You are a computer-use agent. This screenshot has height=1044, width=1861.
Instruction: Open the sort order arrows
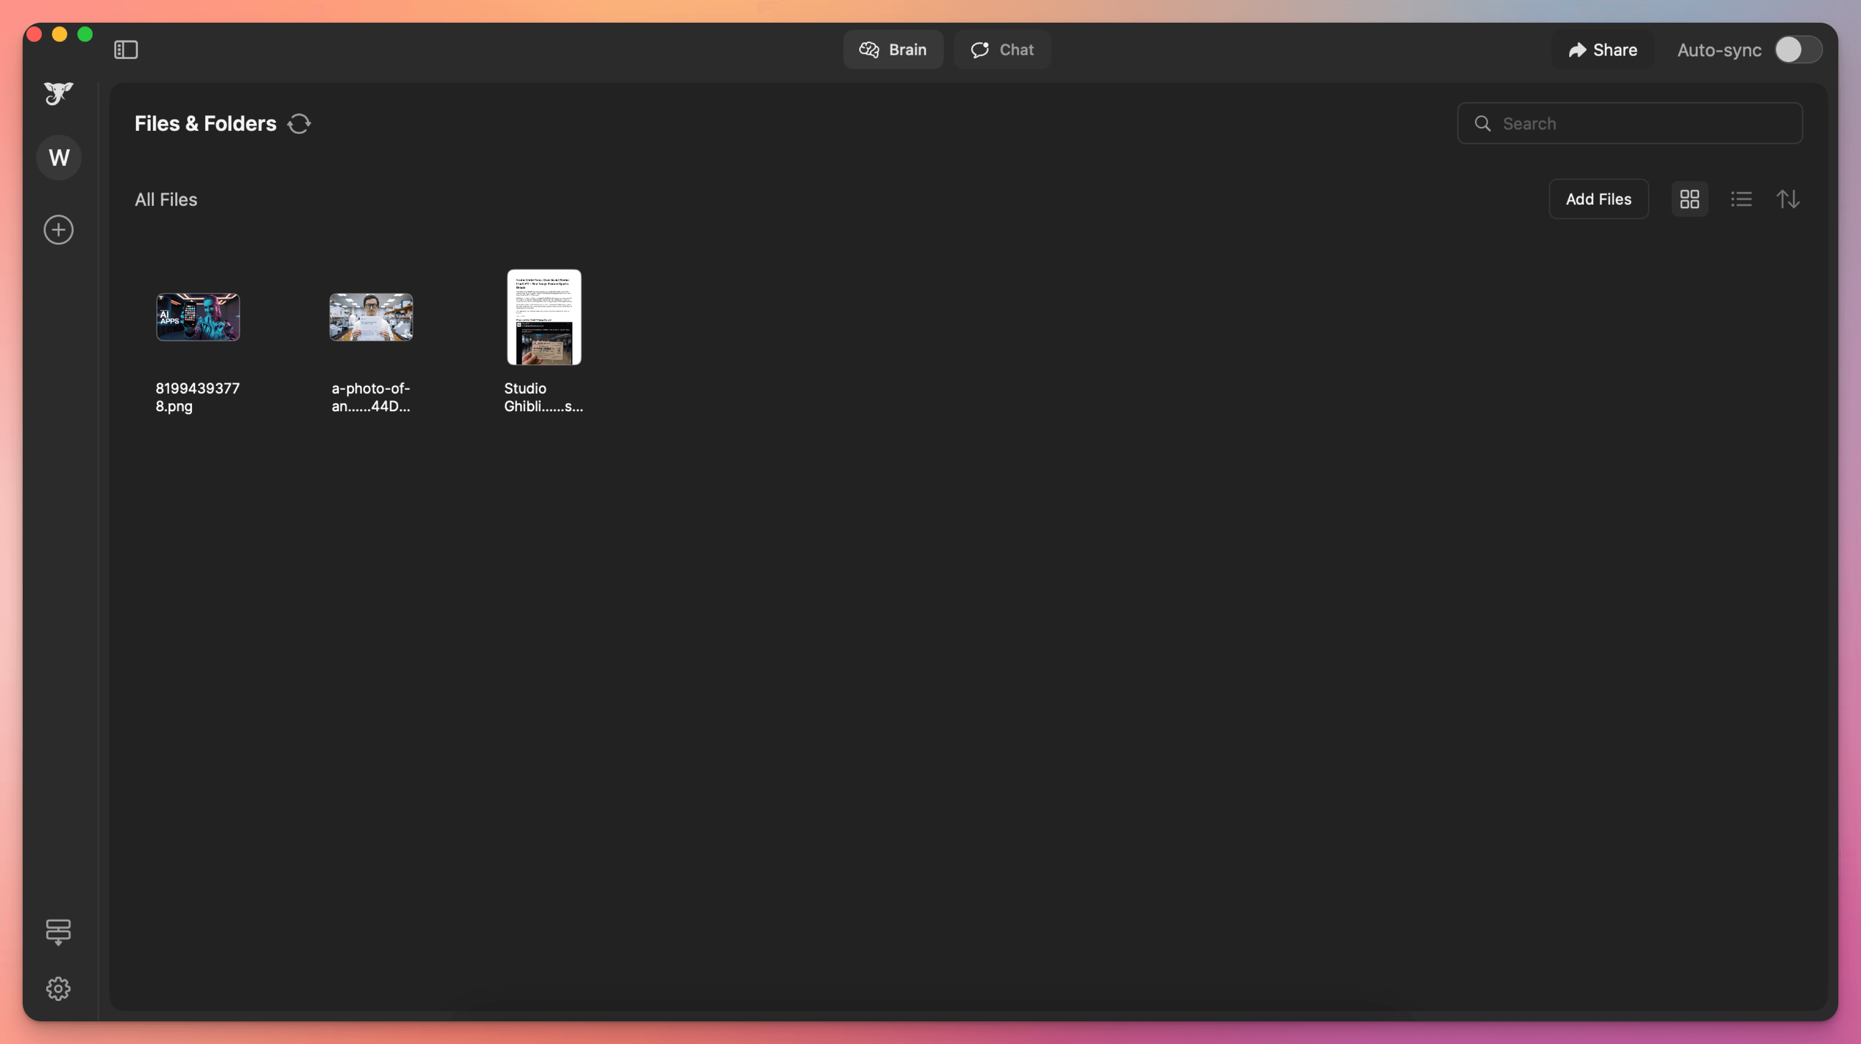(1787, 199)
